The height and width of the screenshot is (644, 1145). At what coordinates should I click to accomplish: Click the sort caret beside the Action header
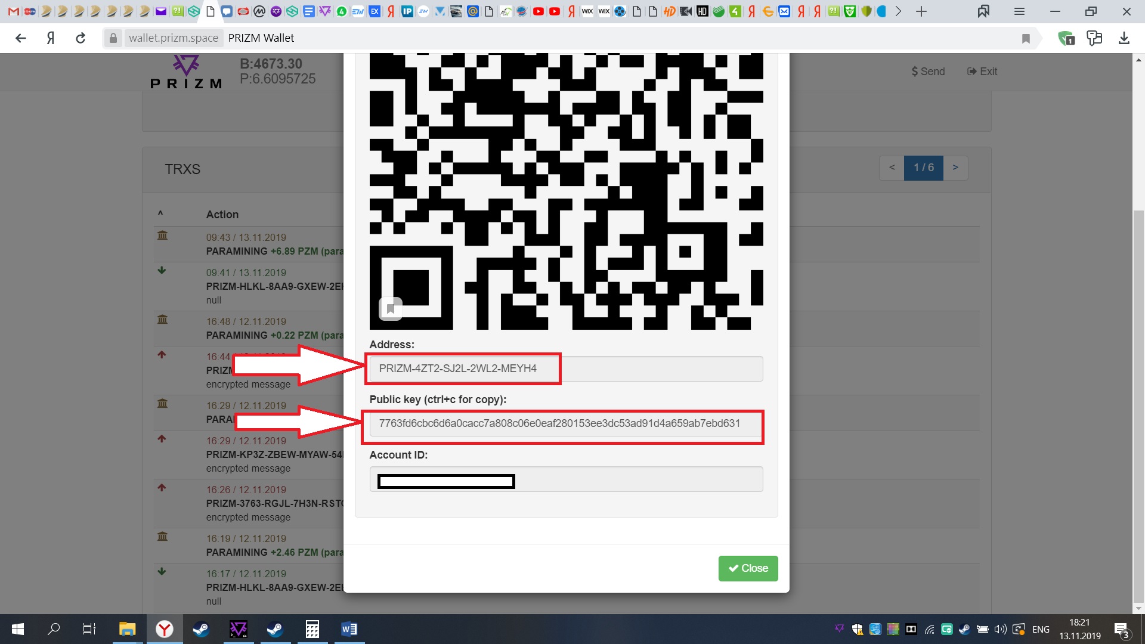point(160,213)
